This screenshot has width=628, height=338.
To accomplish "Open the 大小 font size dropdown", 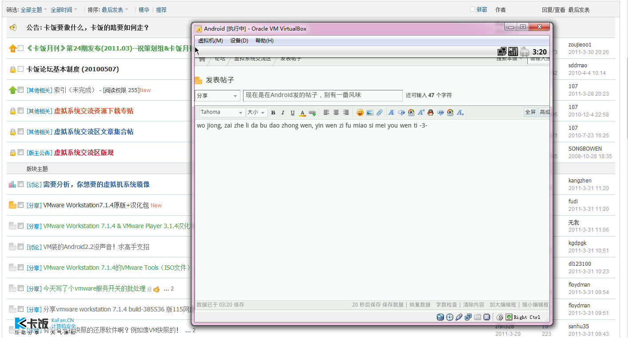I will (x=256, y=113).
